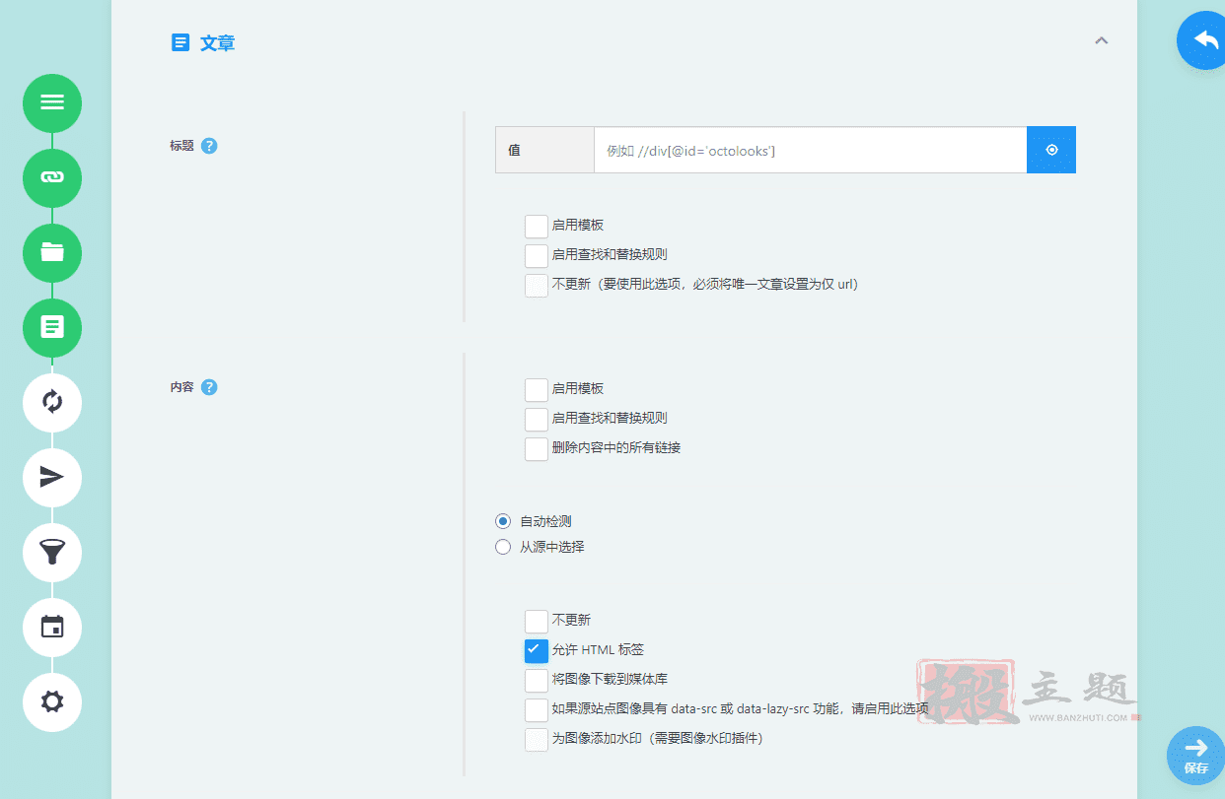This screenshot has height=799, width=1225.
Task: Check 将图像下载到媒体库
Action: point(537,681)
